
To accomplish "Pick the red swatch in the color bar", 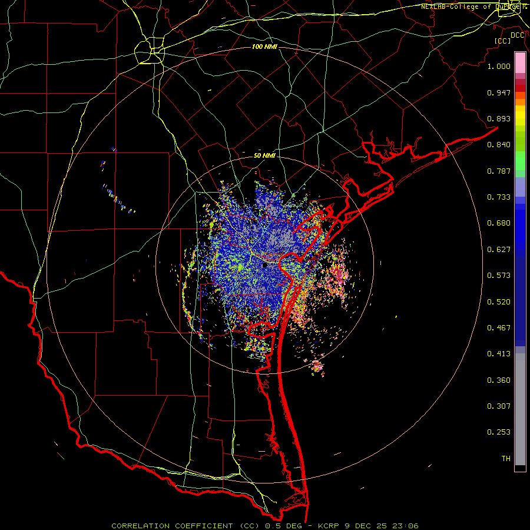I will click(520, 88).
